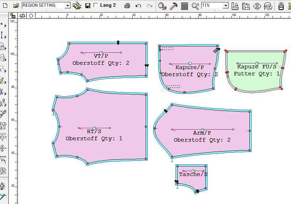The width and height of the screenshot is (291, 204).
Task: Open the hammer repair tool
Action: (x=173, y=5)
